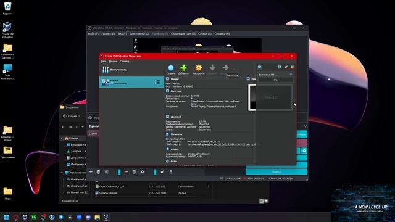Select Изображения in Explorer sidebar
Image resolution: width=395 pixels, height=222 pixels.
[76, 165]
